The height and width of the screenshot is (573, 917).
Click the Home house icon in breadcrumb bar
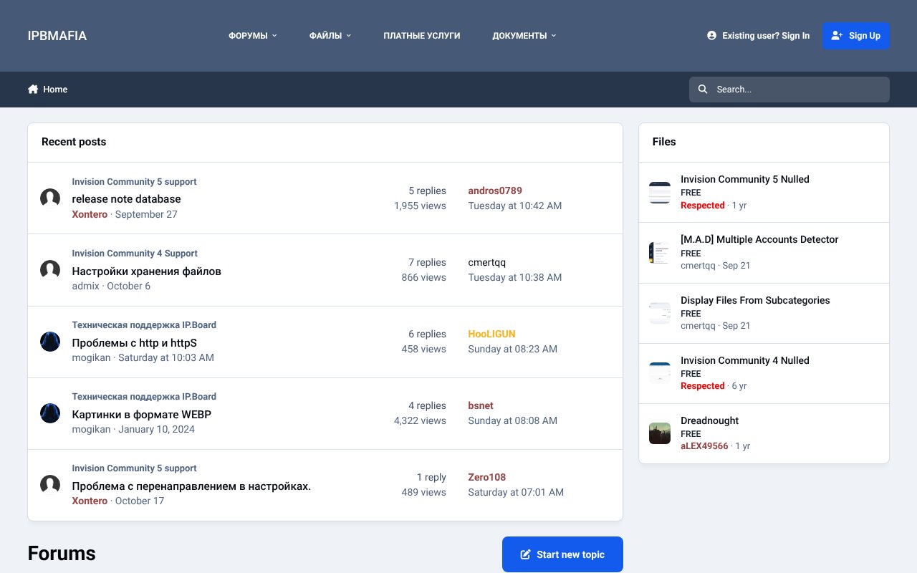pos(33,89)
